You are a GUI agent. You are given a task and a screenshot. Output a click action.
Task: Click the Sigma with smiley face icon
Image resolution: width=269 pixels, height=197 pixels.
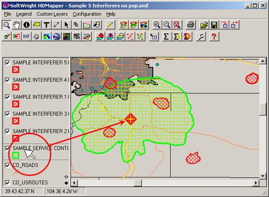tap(177, 36)
